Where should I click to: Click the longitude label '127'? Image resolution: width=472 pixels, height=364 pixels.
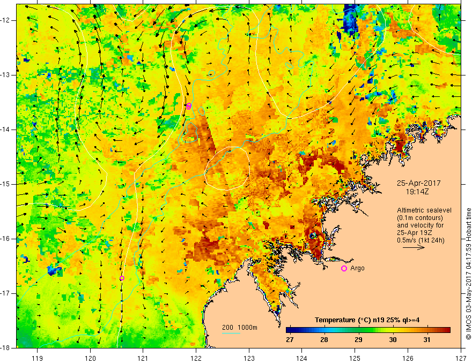[461, 358]
